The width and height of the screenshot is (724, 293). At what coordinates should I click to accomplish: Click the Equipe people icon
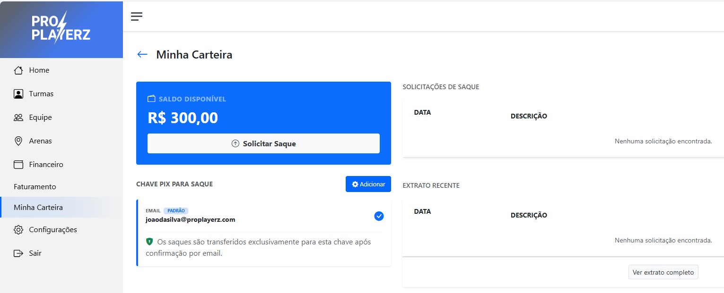[18, 117]
